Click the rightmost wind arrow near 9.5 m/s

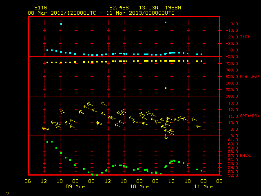199,126
